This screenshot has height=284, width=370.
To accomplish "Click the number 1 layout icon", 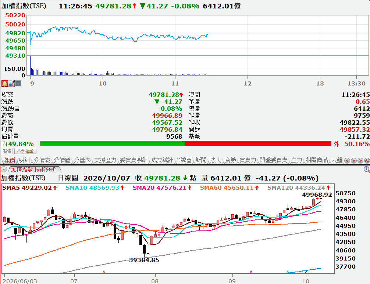I will point(18,84).
